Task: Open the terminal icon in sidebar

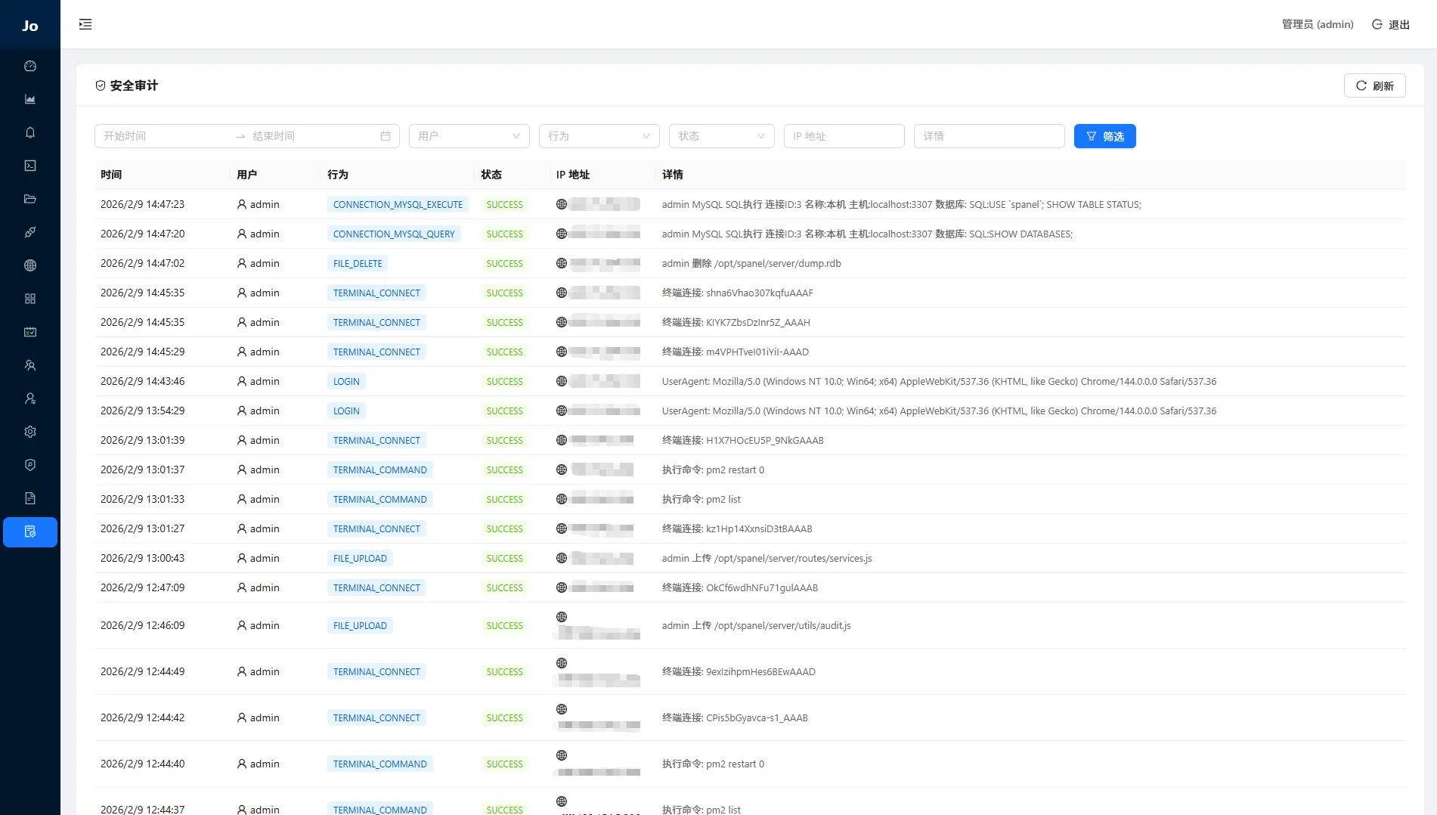Action: pos(30,166)
